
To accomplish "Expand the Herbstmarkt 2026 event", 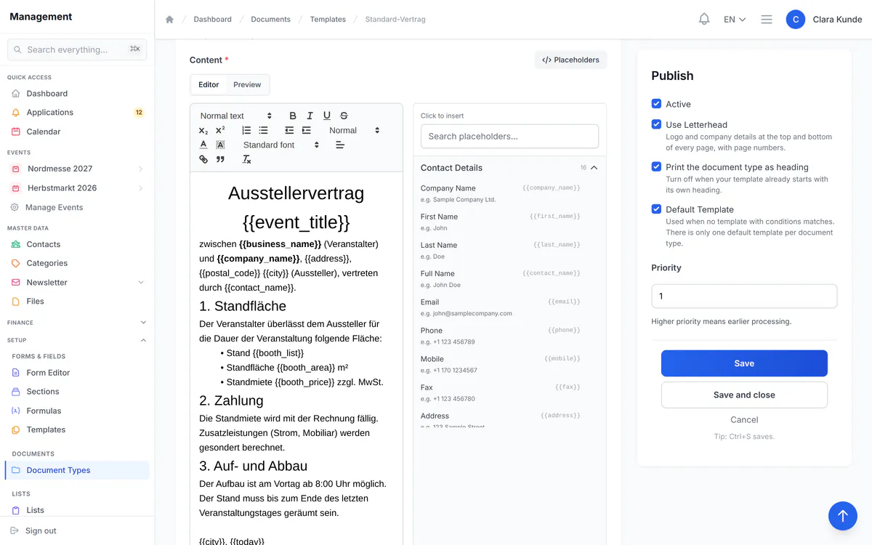I will (x=140, y=188).
